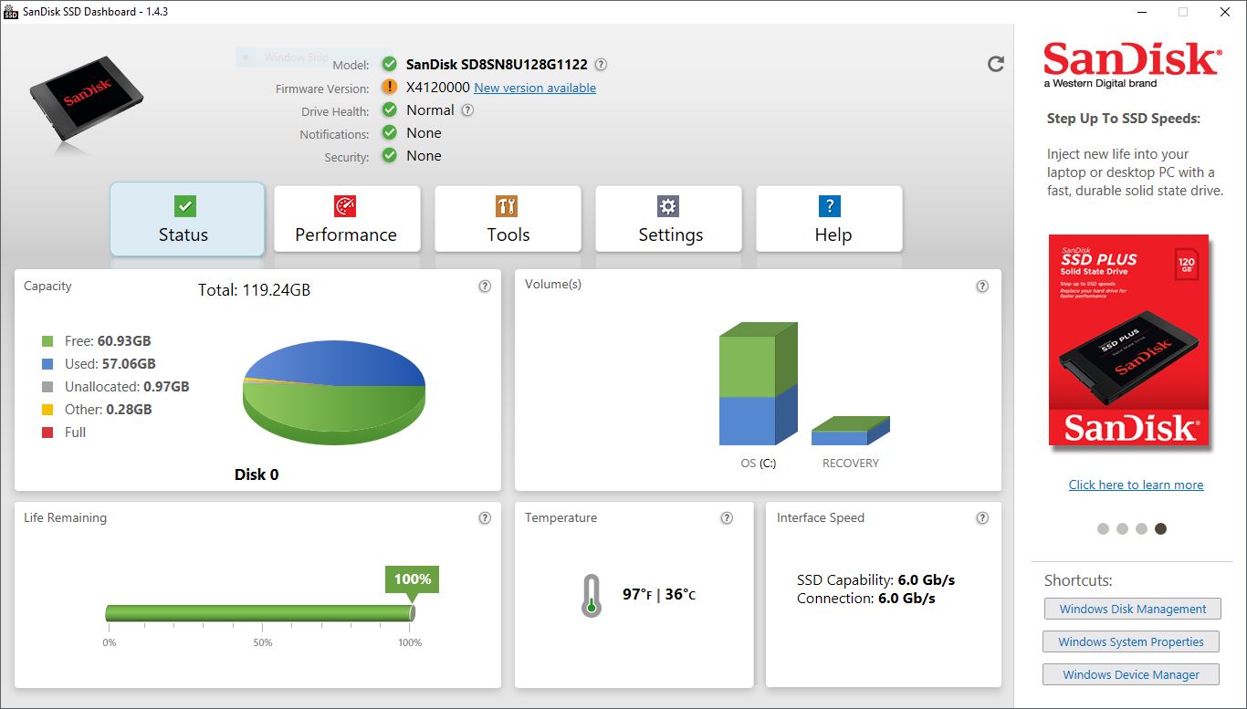1247x709 pixels.
Task: Click the thermometer icon
Action: pos(592,595)
